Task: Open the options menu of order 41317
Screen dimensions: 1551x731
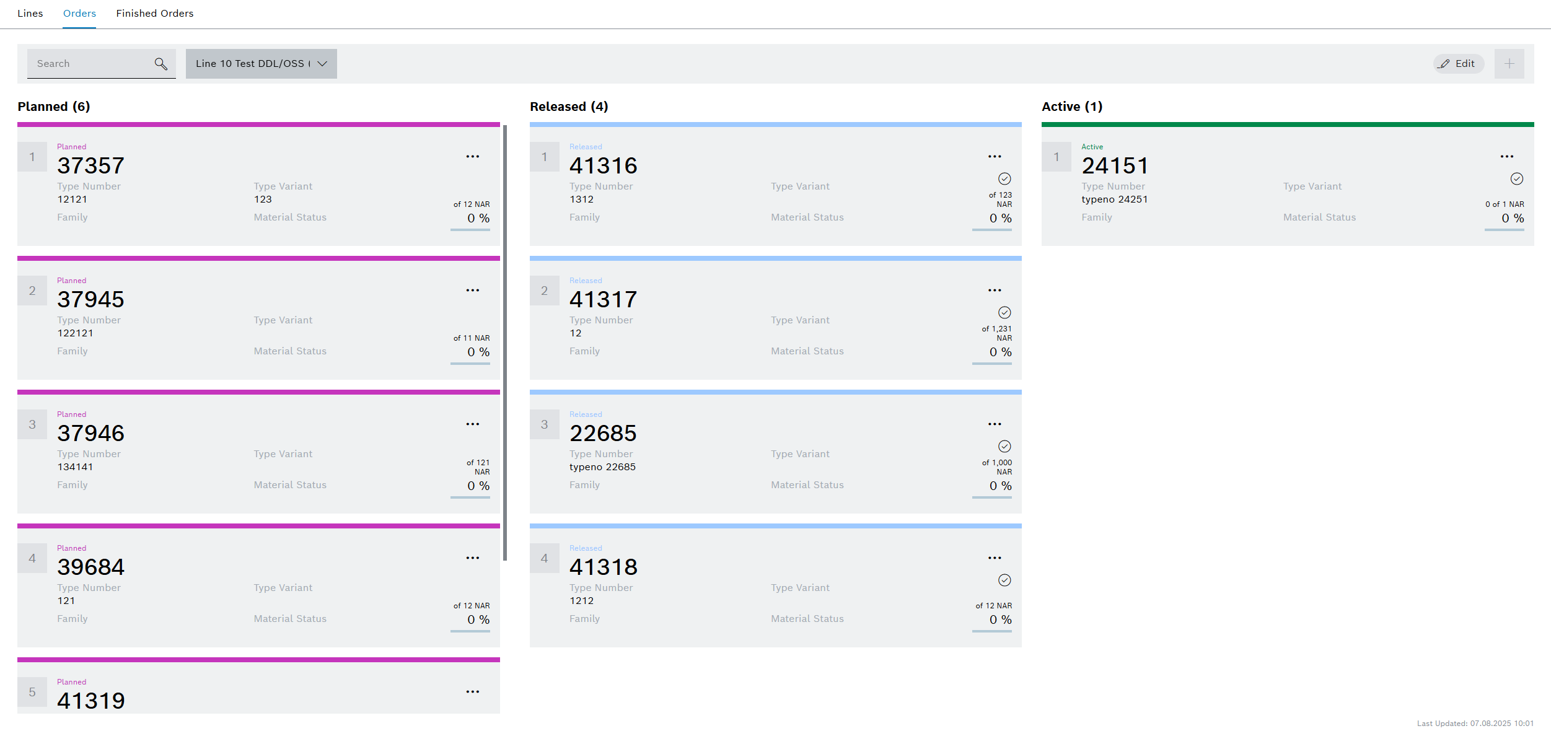Action: 994,291
